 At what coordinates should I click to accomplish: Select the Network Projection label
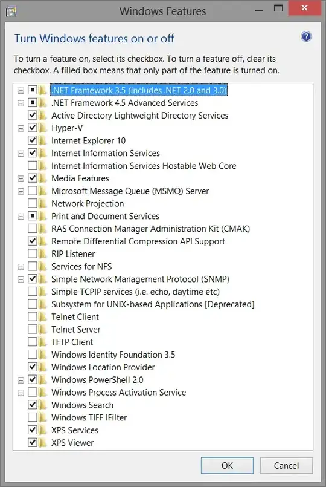point(88,203)
